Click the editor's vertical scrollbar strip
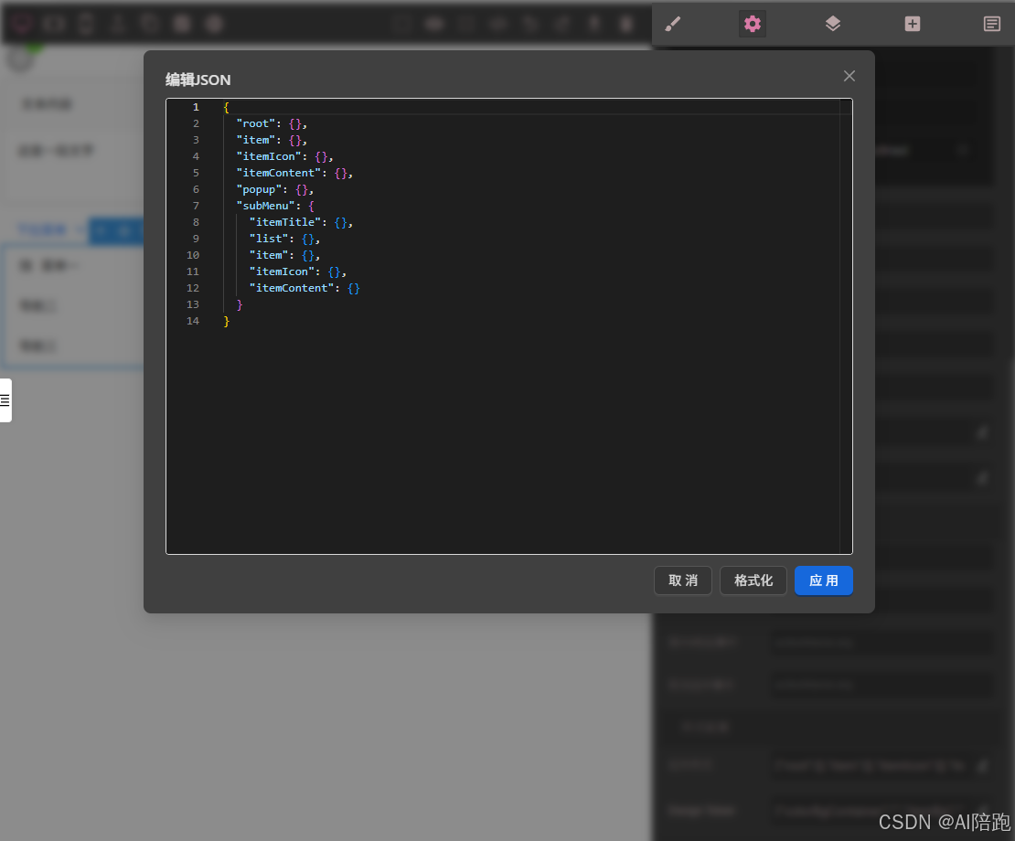This screenshot has width=1015, height=841. [x=846, y=326]
